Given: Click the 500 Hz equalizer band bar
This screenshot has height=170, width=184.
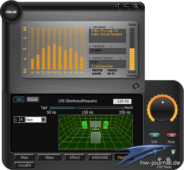Looking at the screenshot, I should [54, 48].
